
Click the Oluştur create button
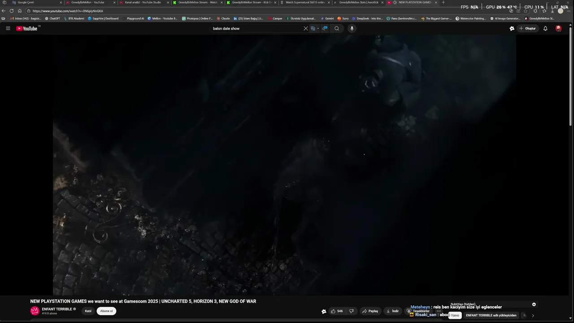coord(527,28)
